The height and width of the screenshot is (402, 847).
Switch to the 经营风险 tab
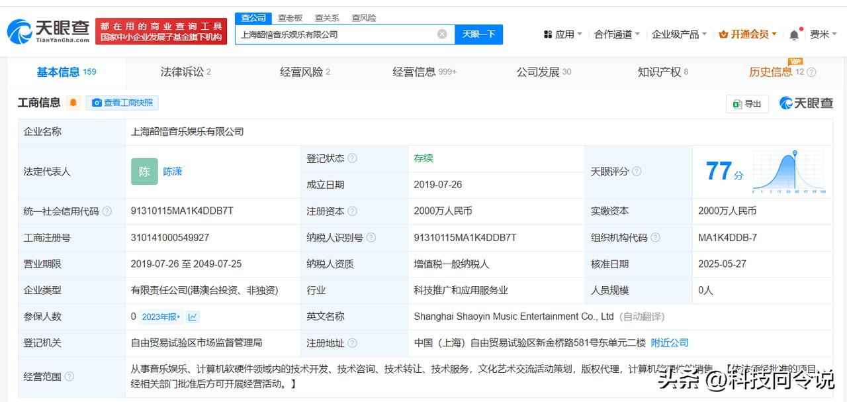305,72
